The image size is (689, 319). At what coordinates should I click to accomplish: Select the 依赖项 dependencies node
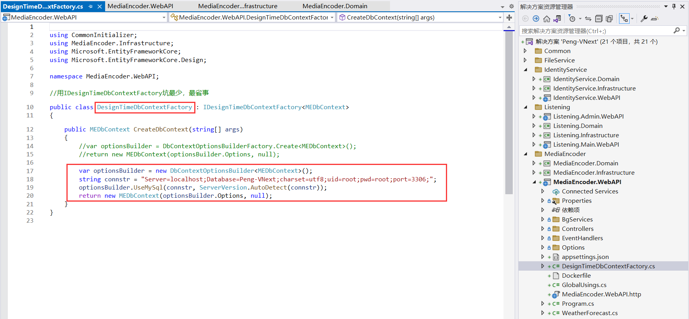[x=571, y=210]
